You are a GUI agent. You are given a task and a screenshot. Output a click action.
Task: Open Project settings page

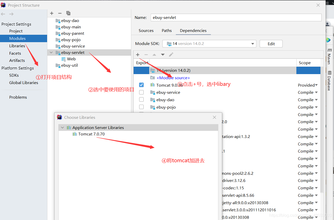tap(16, 31)
